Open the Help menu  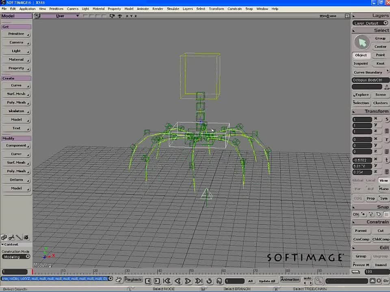click(275, 9)
